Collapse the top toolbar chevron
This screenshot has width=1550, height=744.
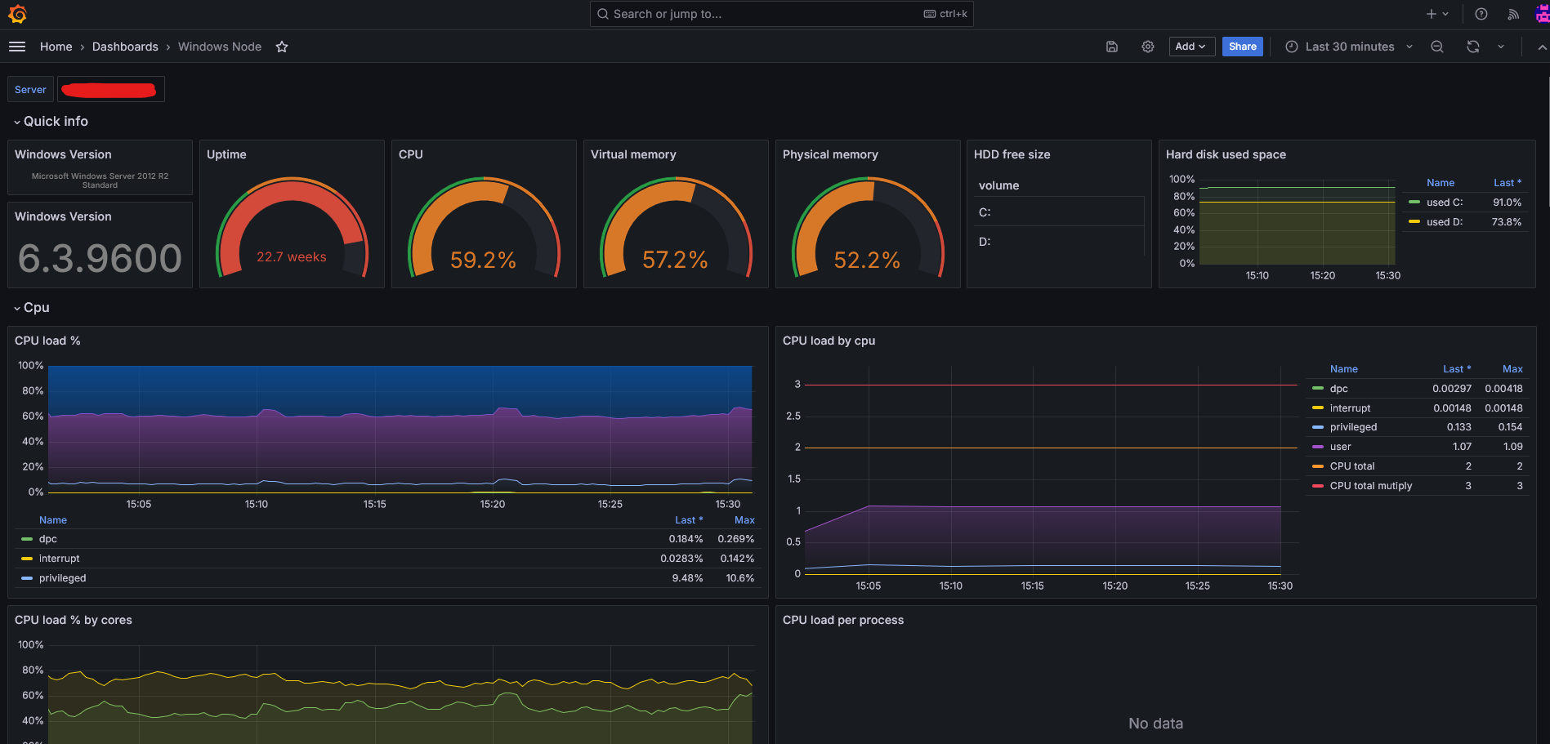coord(1542,47)
